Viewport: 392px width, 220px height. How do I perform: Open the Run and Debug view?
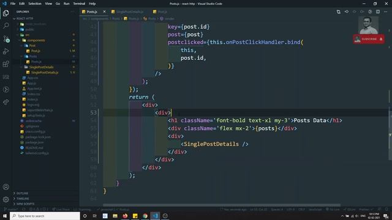coord(6,51)
